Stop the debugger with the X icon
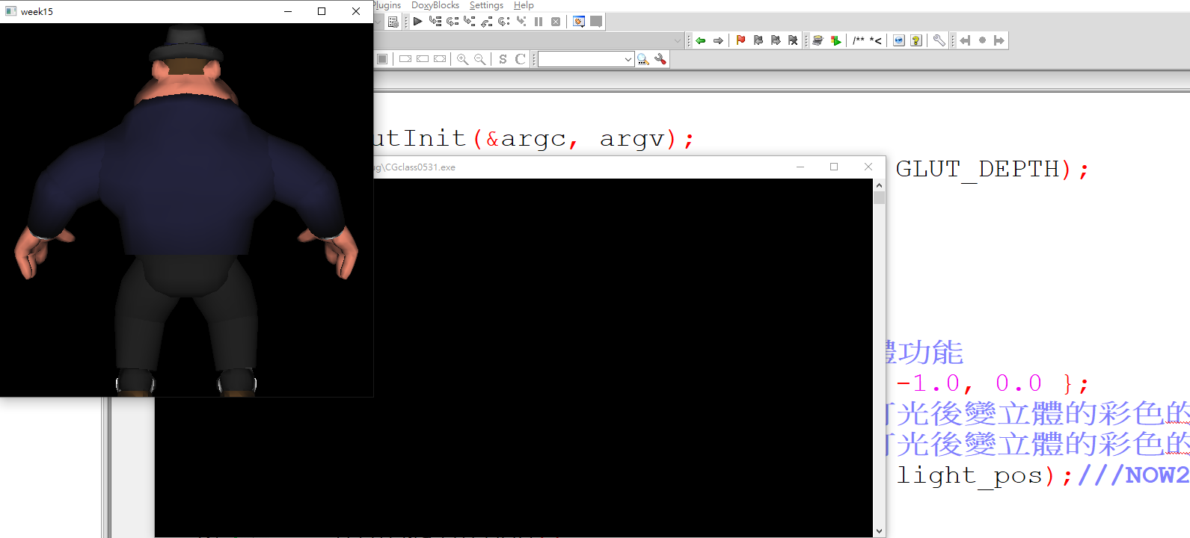This screenshot has height=538, width=1190. pyautogui.click(x=556, y=22)
